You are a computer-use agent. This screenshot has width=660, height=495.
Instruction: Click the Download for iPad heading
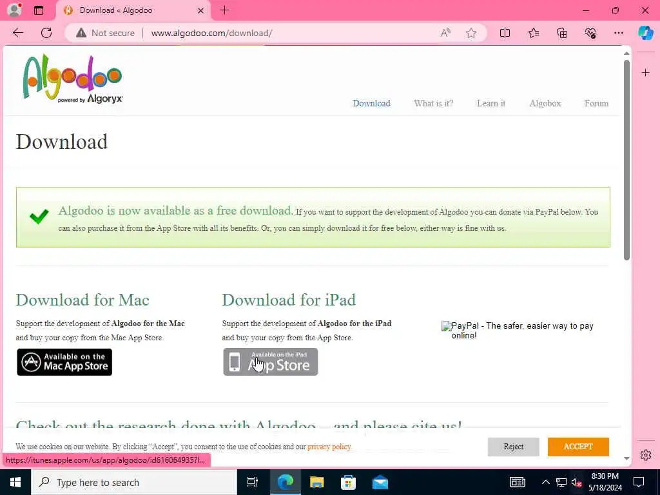point(289,300)
